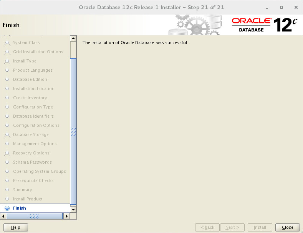Select Prerequisite Checks step
The image size is (303, 233).
pyautogui.click(x=33, y=180)
